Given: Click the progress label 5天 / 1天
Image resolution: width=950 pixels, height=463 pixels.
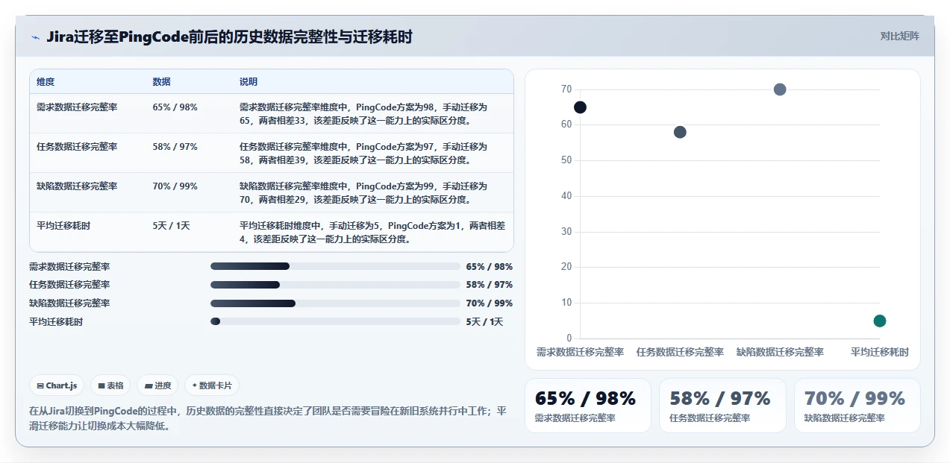Looking at the screenshot, I should tap(485, 322).
